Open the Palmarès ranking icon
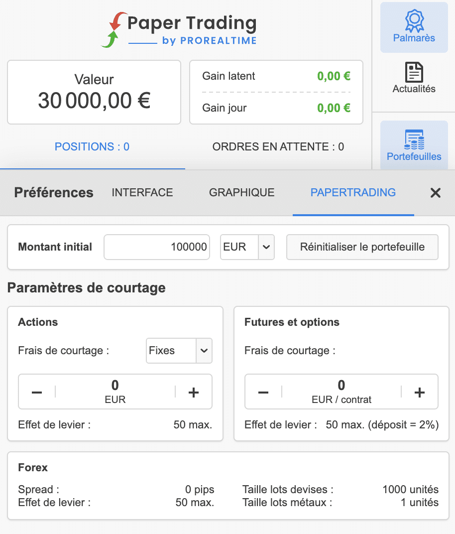455x534 pixels. coord(414,27)
